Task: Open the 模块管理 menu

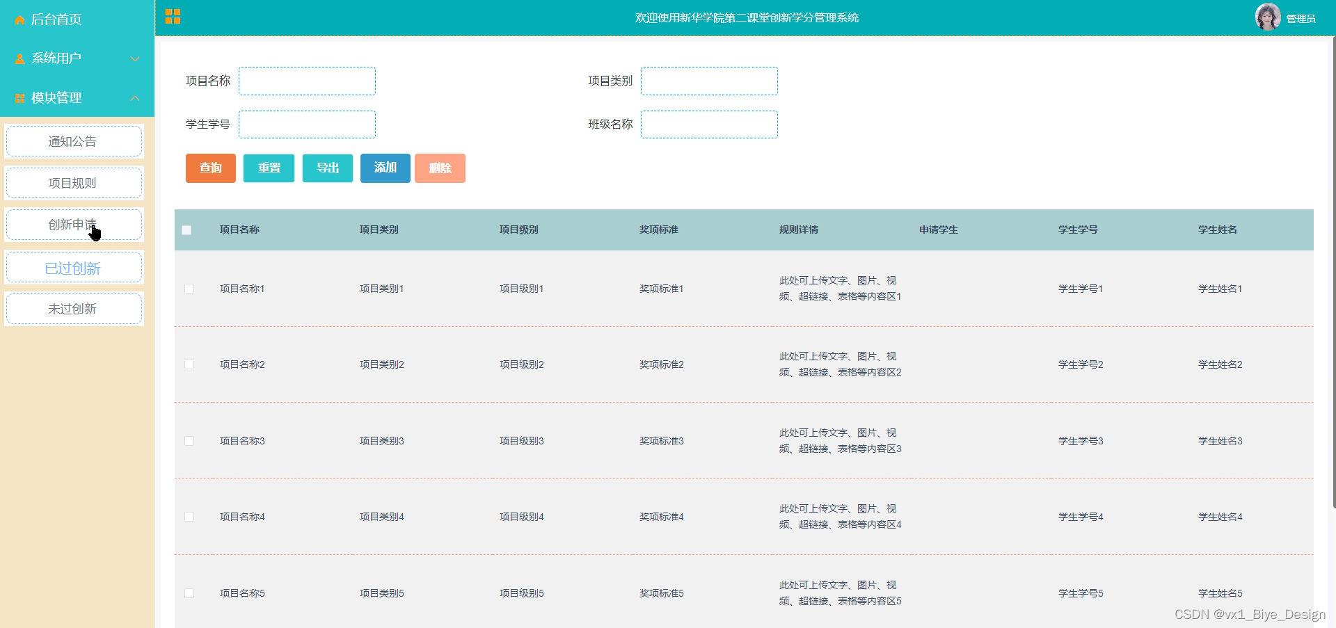Action: 77,98
